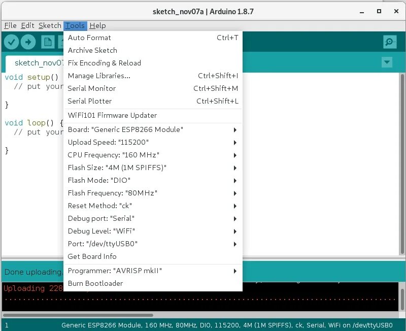Screen dimensions: 406x331
Task: Open WiFi101 Firmware Updater
Action: 153,116
